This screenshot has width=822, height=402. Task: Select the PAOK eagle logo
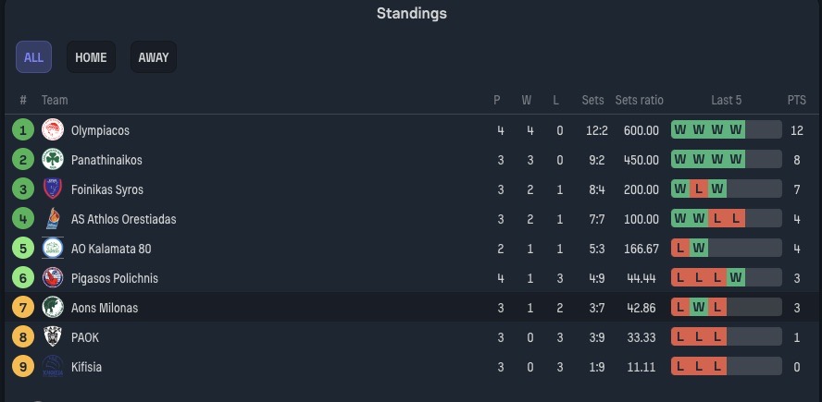[53, 337]
